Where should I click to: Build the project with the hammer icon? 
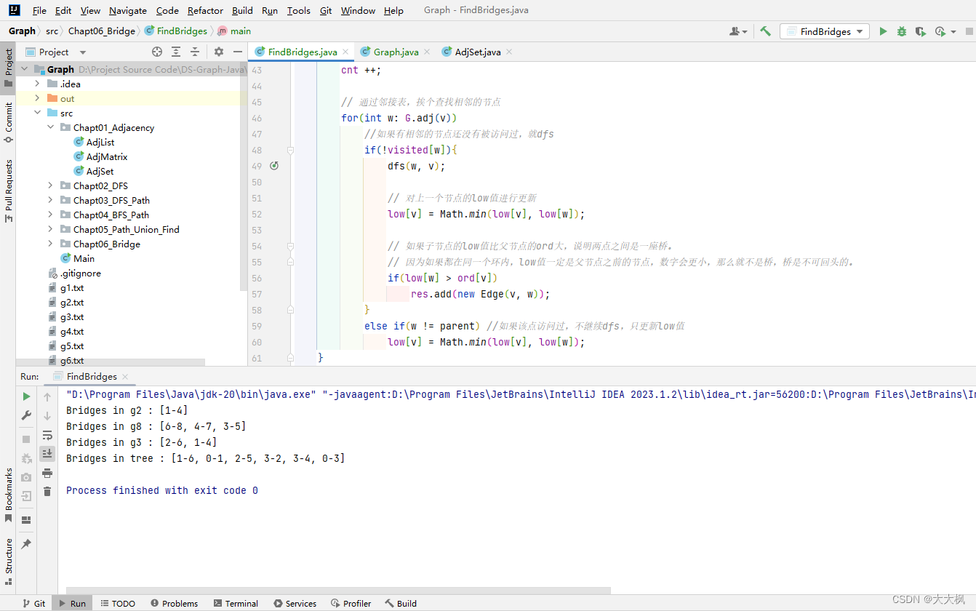[765, 31]
